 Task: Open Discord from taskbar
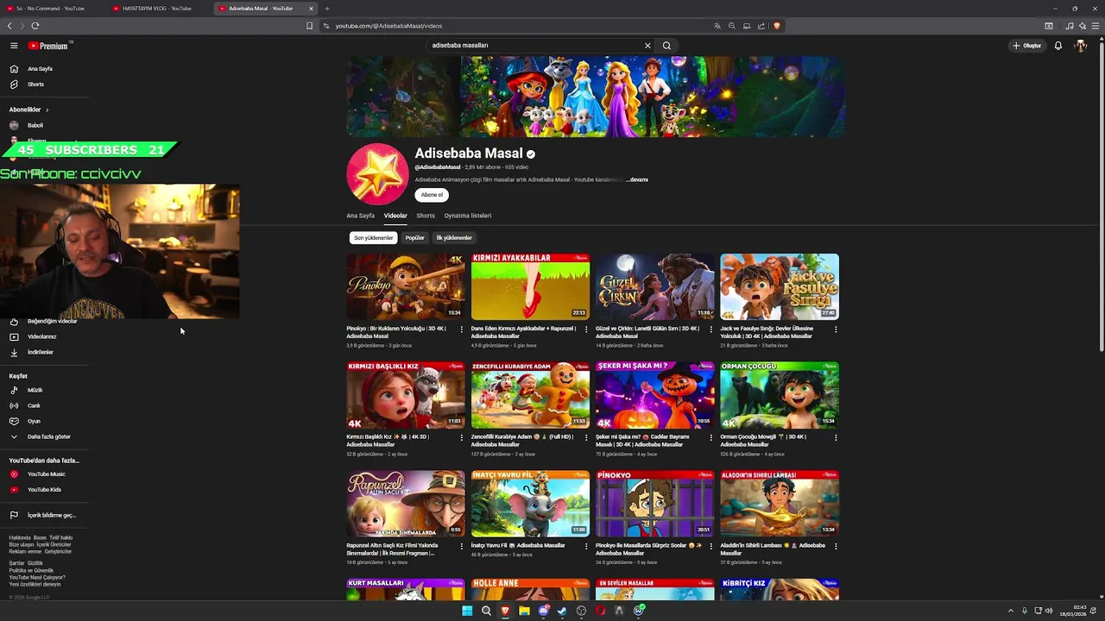pos(543,611)
